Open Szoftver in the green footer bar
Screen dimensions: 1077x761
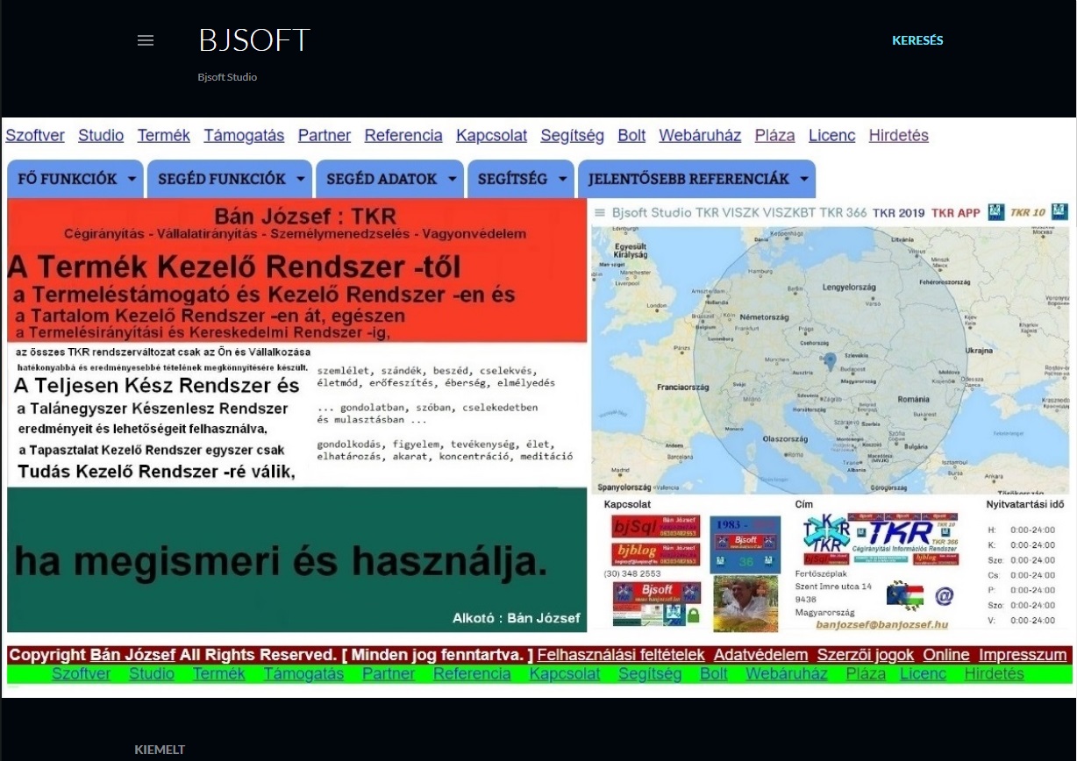pyautogui.click(x=81, y=674)
